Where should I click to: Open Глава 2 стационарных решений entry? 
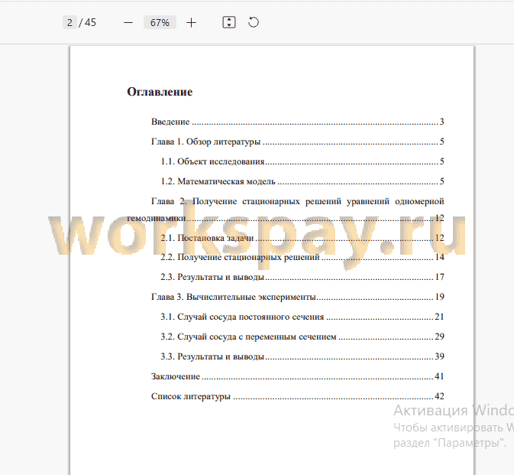(286, 210)
